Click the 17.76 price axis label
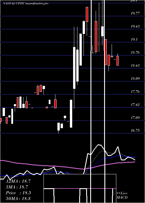Screen dimensions: 145x203 pos(135,92)
